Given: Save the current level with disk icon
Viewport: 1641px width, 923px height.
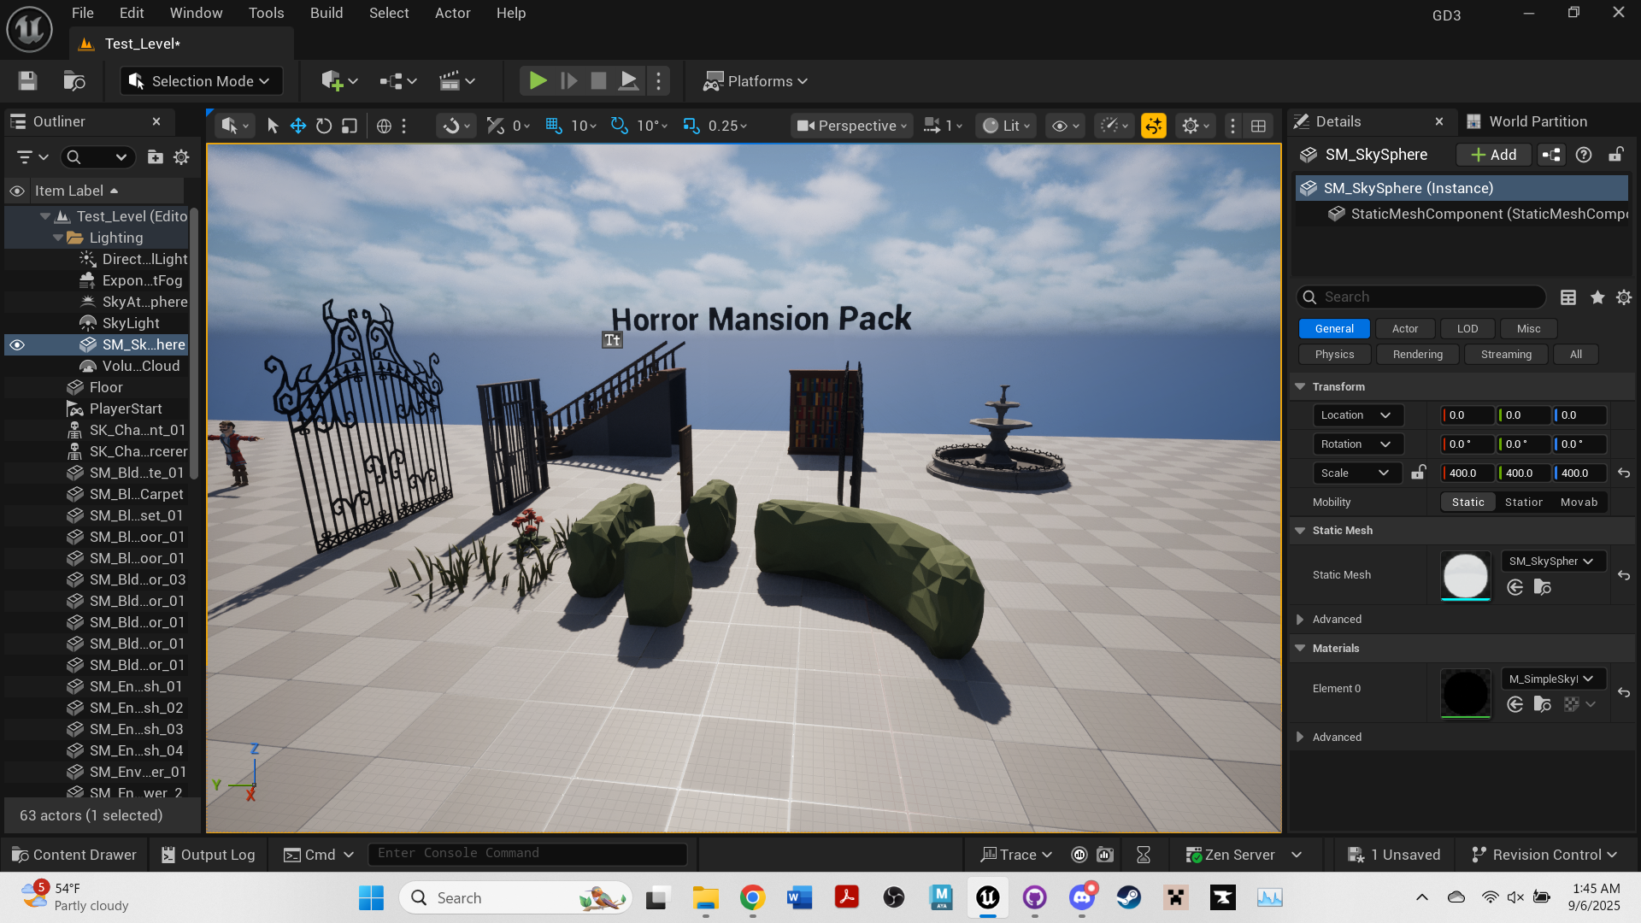Looking at the screenshot, I should 27,81.
